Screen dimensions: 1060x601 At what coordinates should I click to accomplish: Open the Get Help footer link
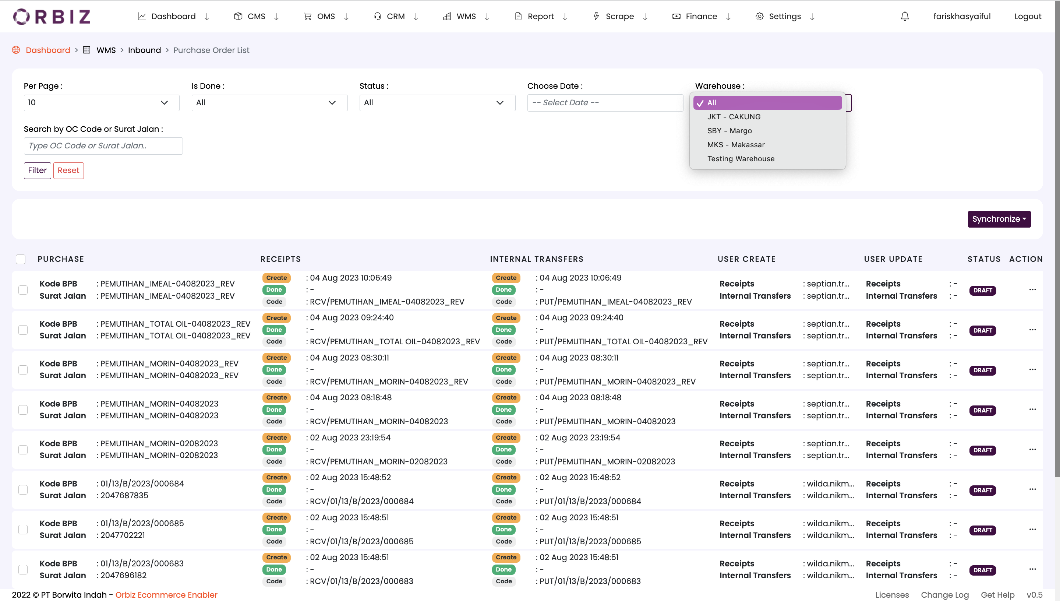coord(997,595)
